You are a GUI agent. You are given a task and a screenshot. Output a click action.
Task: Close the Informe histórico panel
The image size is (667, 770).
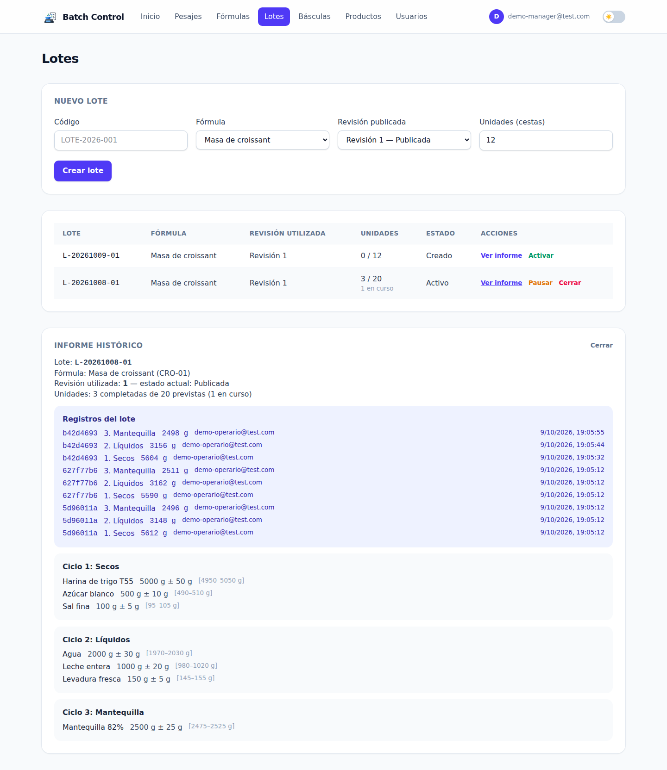(x=601, y=345)
